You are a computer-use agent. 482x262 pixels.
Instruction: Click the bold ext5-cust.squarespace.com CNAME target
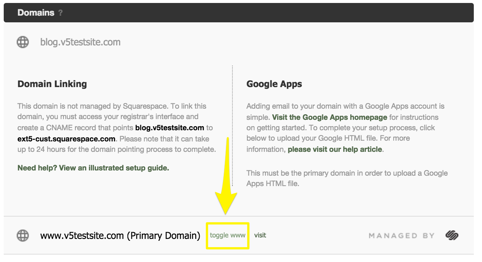(66, 139)
